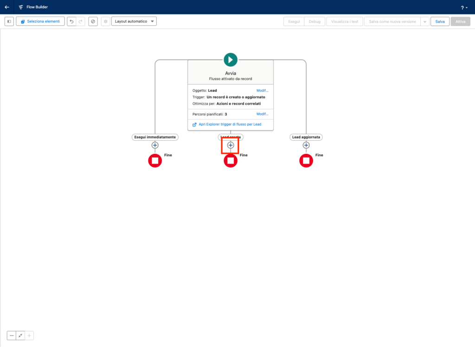The width and height of the screenshot is (475, 347).
Task: Click the redo arrow icon
Action: click(80, 21)
